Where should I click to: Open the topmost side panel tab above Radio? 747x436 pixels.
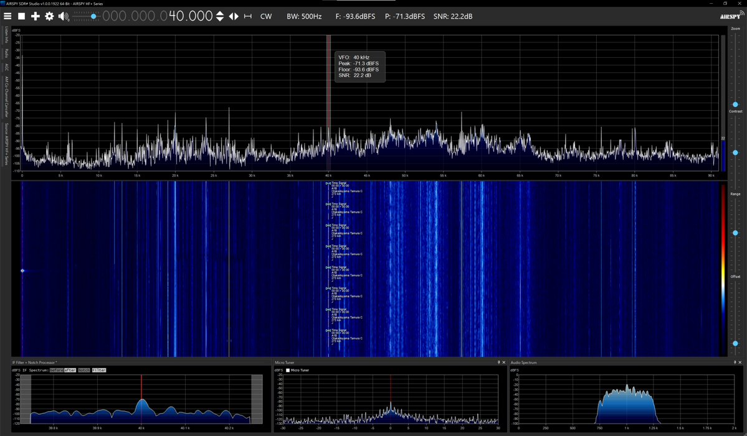pyautogui.click(x=6, y=35)
